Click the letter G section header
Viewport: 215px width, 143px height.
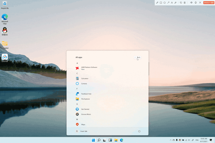point(77,104)
